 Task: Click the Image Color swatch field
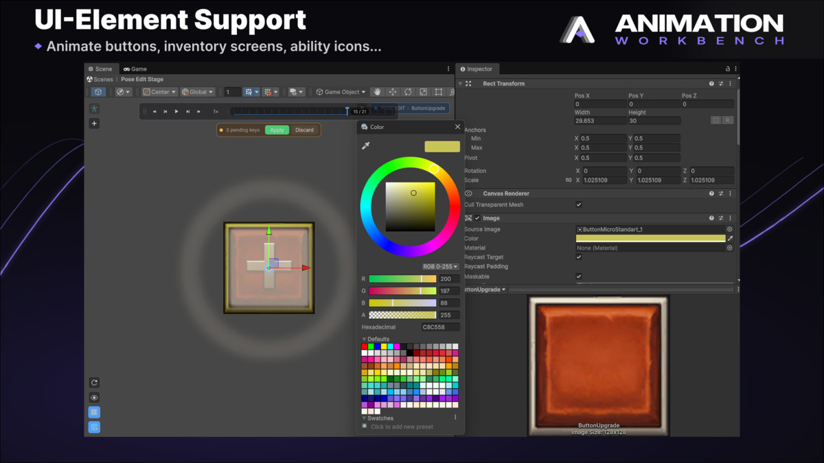tap(650, 239)
